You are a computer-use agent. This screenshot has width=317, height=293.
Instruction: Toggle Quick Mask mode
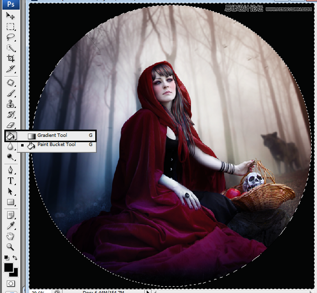click(x=11, y=283)
